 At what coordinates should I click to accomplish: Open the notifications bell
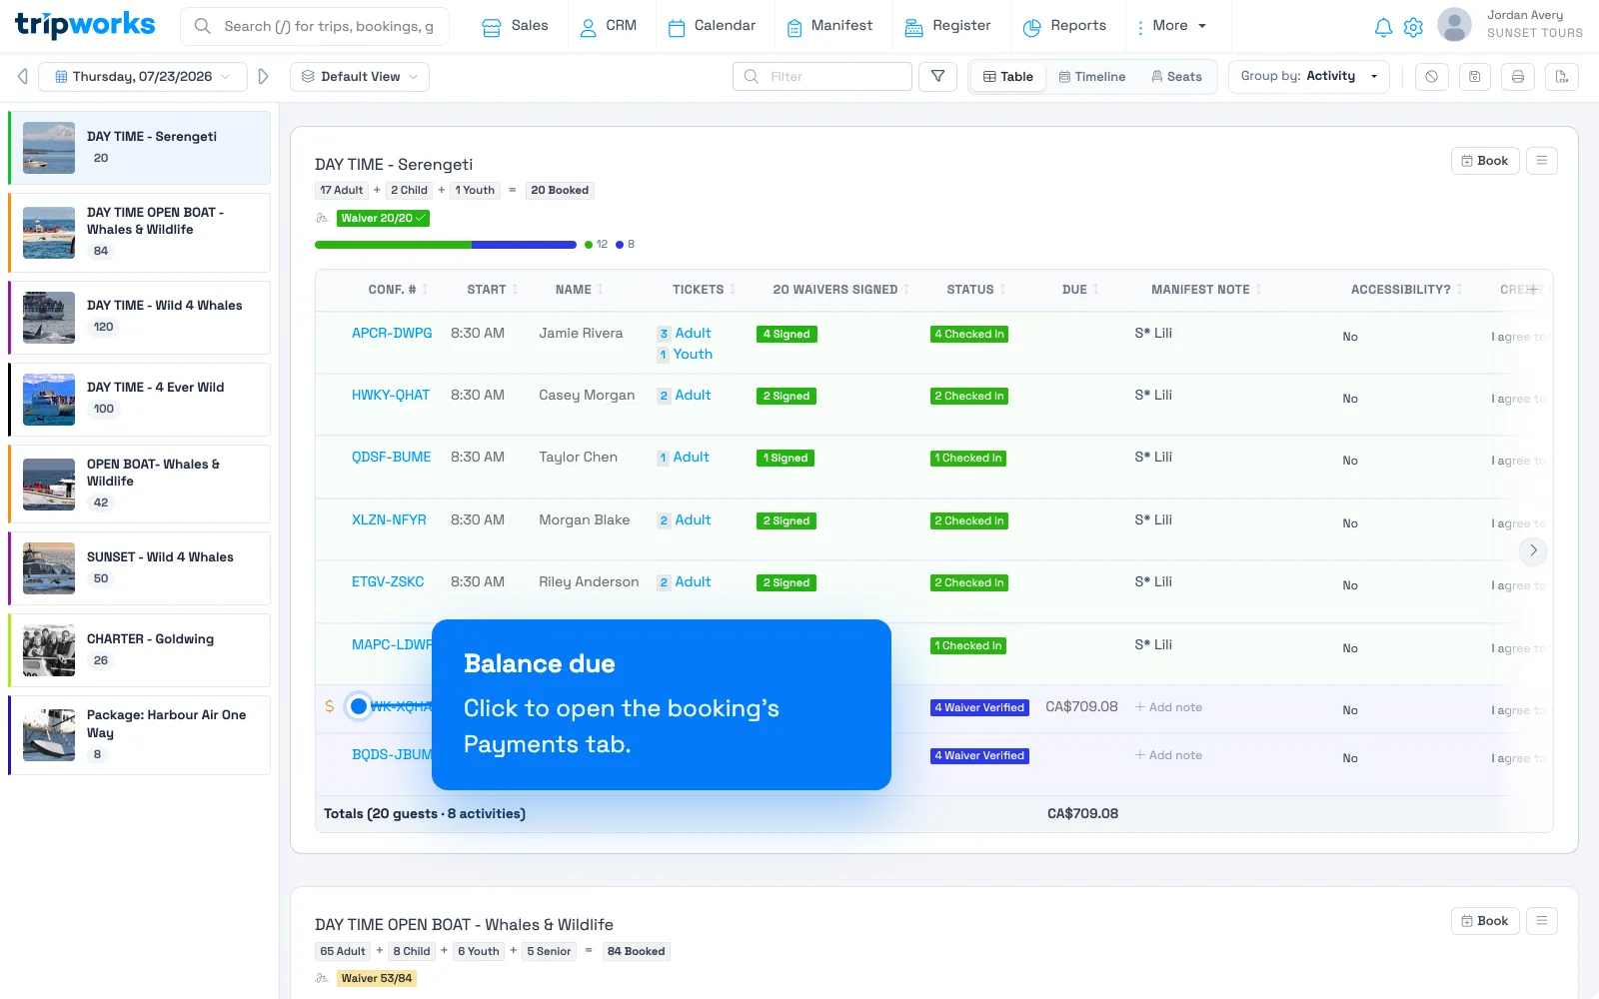coord(1383,27)
